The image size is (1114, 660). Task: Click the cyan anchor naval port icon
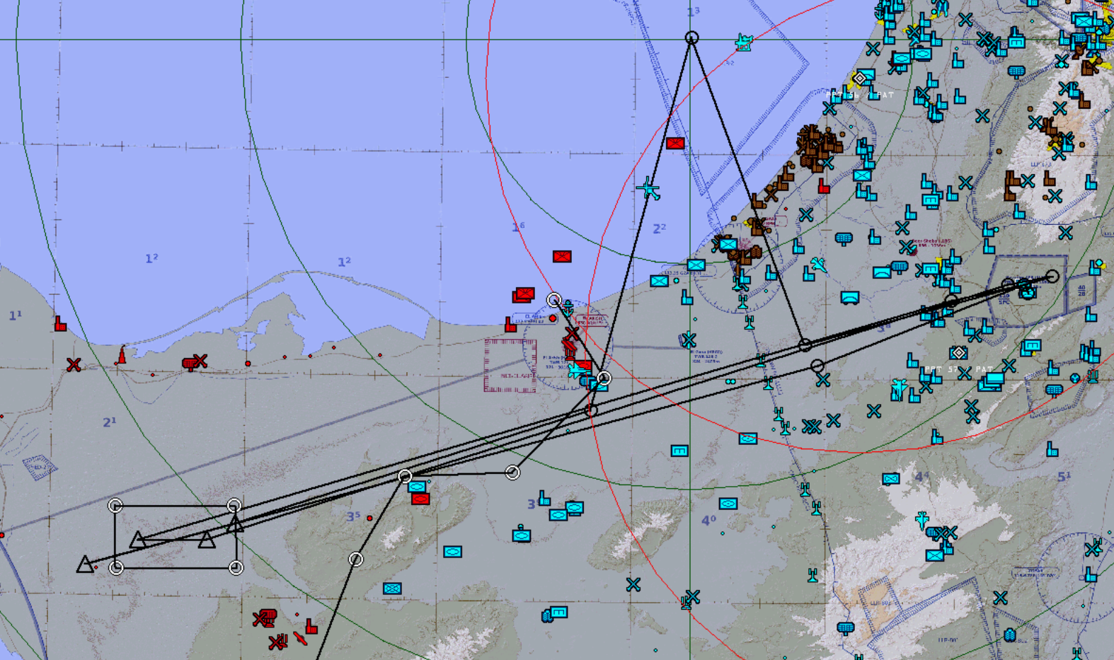(568, 308)
